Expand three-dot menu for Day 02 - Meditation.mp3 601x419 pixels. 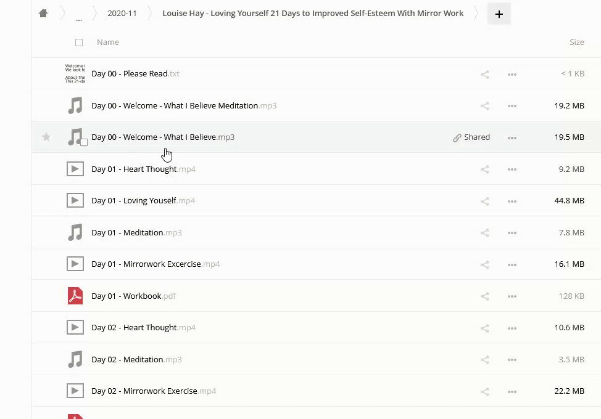point(512,360)
